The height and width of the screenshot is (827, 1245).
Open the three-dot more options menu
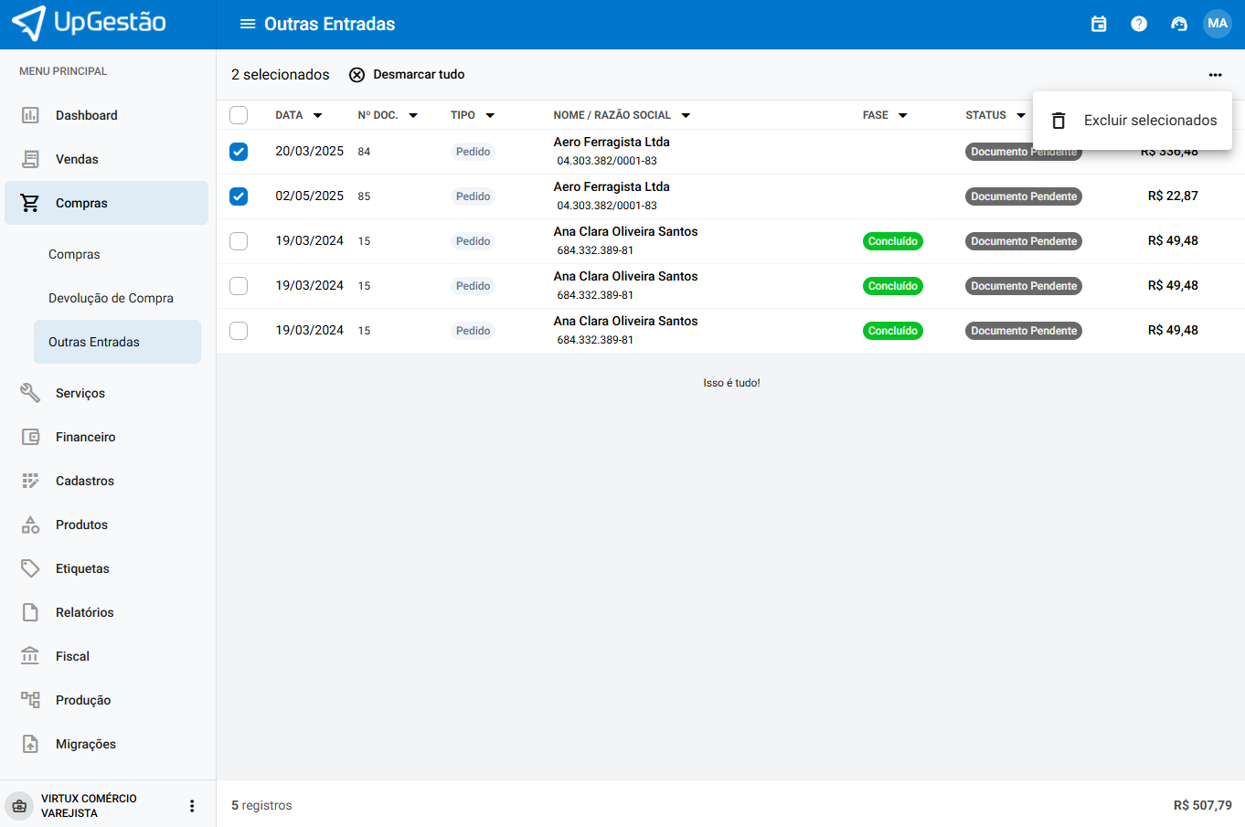pyautogui.click(x=1215, y=75)
